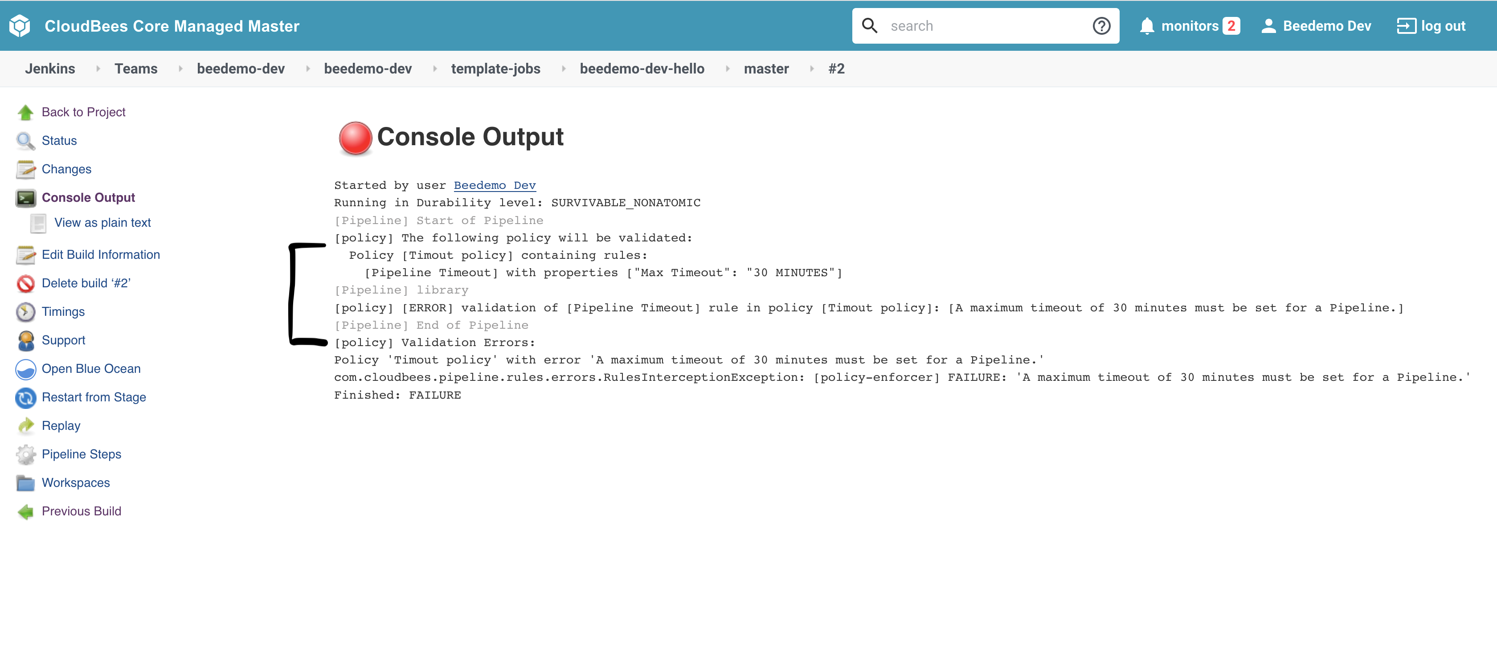Click the Pipeline Steps gear icon
The image size is (1497, 653).
point(25,454)
